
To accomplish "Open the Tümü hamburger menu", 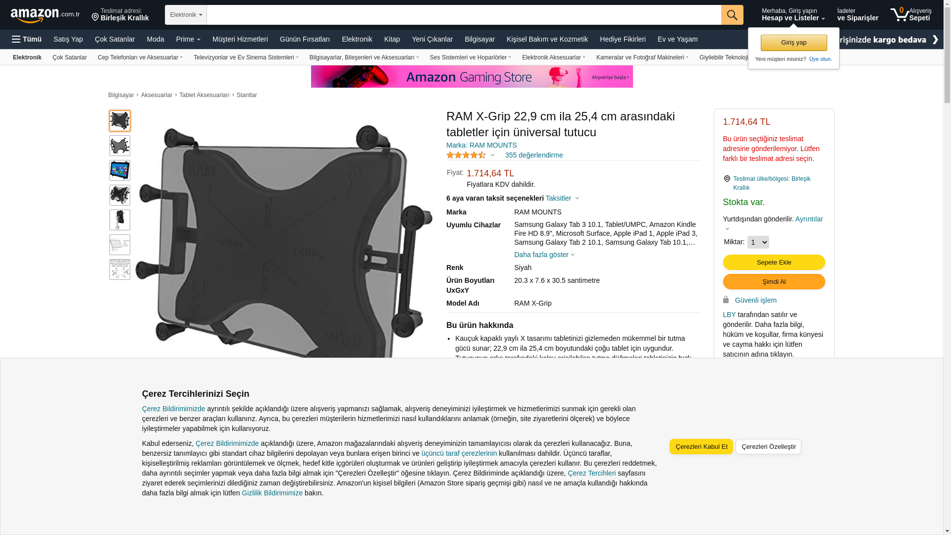I will coord(27,39).
